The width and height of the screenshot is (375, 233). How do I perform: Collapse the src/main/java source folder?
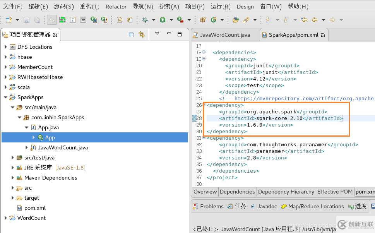click(x=13, y=108)
